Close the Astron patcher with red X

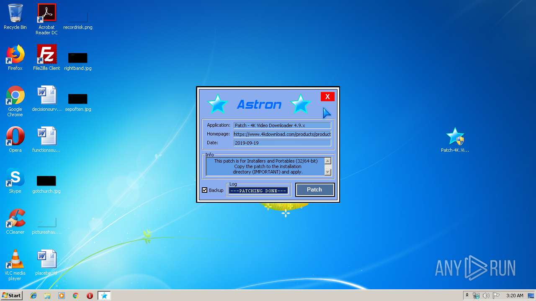click(x=327, y=97)
